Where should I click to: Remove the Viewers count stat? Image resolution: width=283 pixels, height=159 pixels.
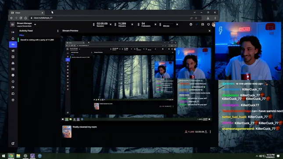[132, 25]
